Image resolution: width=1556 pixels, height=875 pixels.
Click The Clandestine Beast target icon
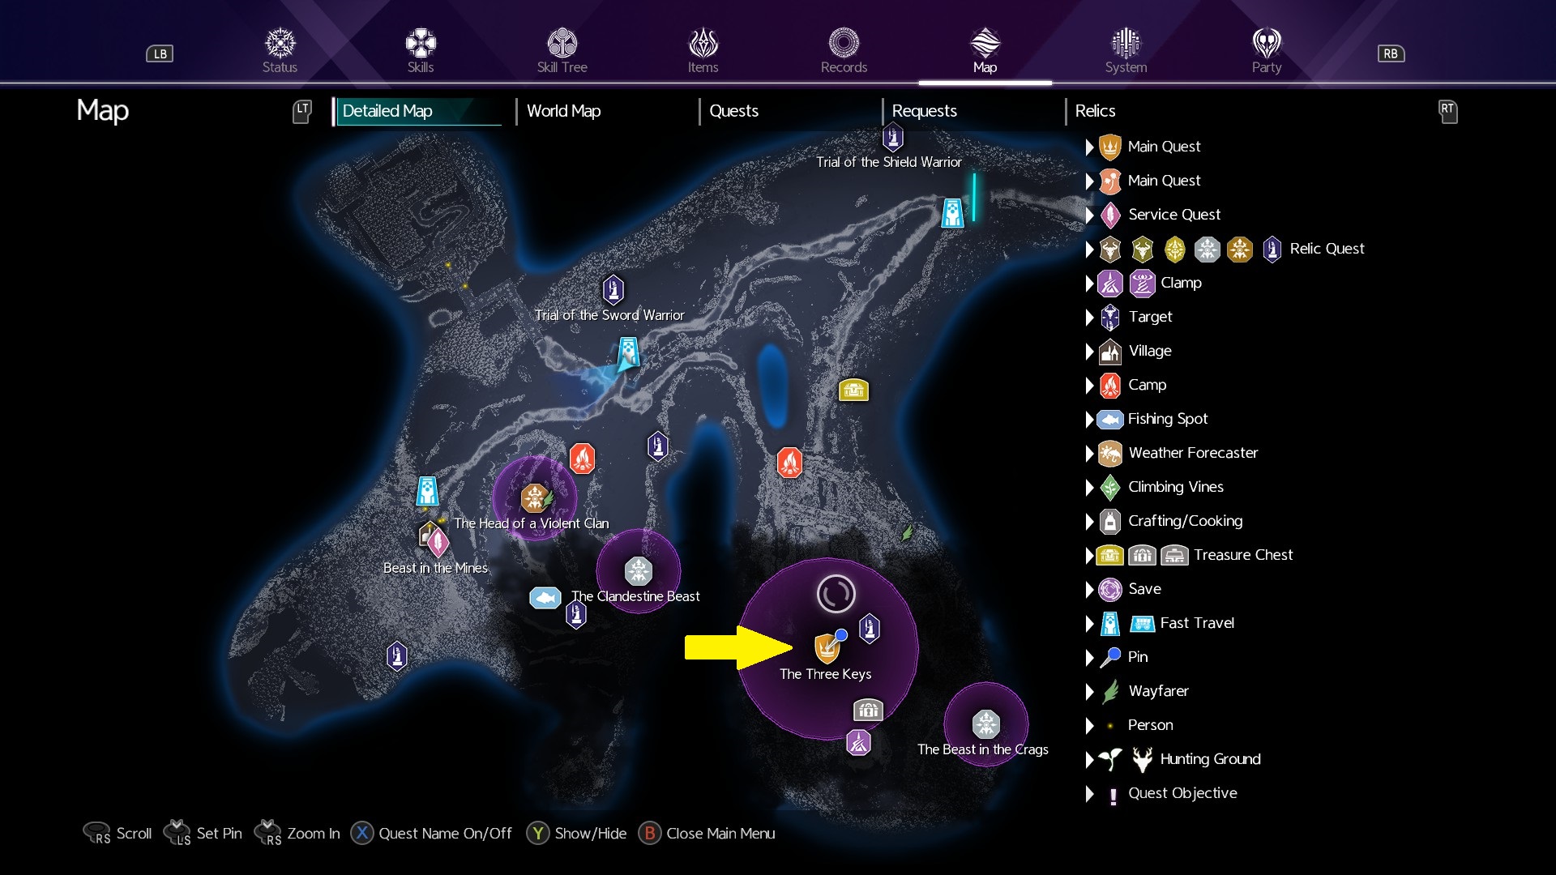pos(639,570)
